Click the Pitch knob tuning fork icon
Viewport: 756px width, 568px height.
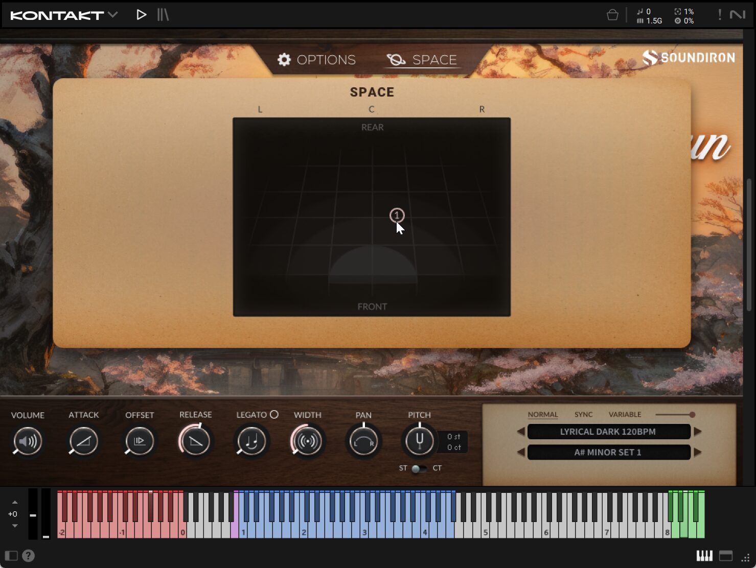(419, 441)
